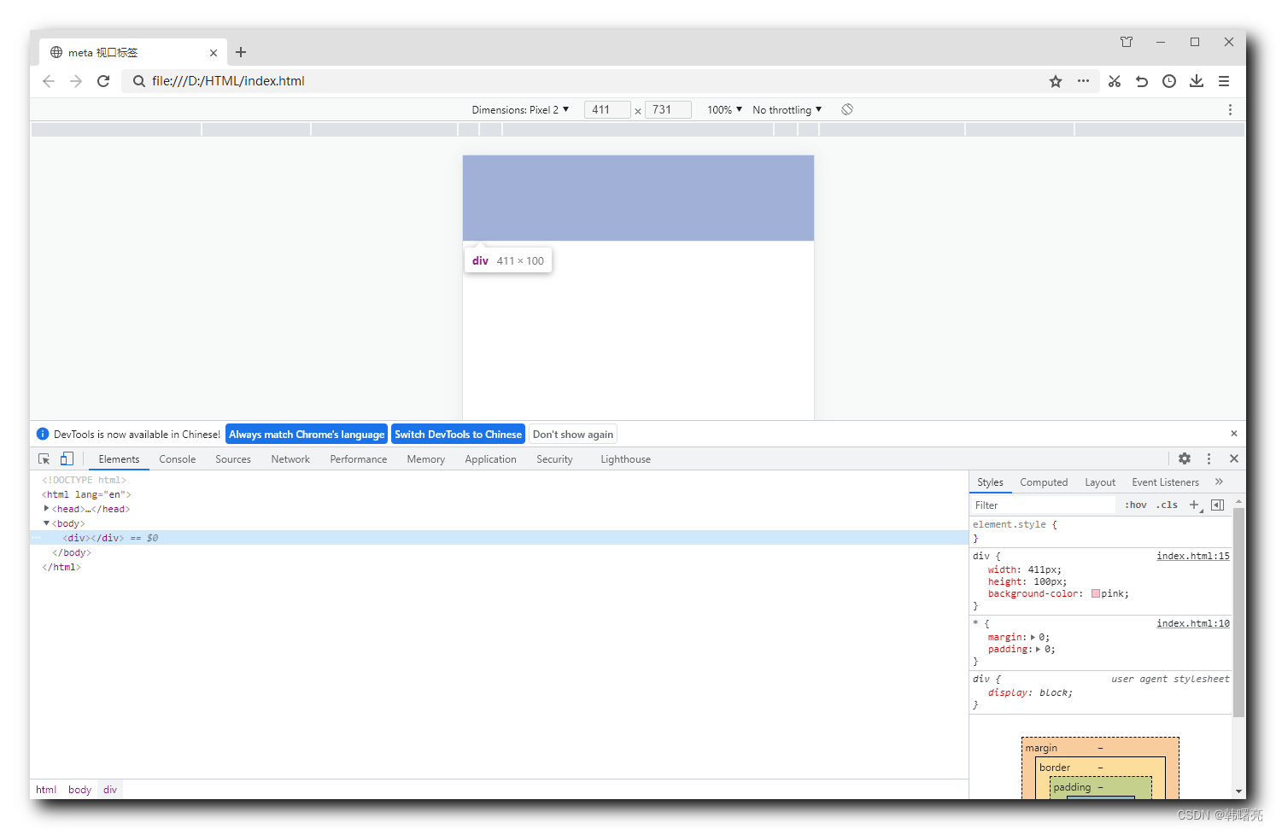The height and width of the screenshot is (829, 1276).
Task: Open the 100% zoom dropdown
Action: [724, 109]
